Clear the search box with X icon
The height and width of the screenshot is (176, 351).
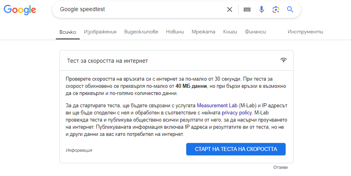229,10
